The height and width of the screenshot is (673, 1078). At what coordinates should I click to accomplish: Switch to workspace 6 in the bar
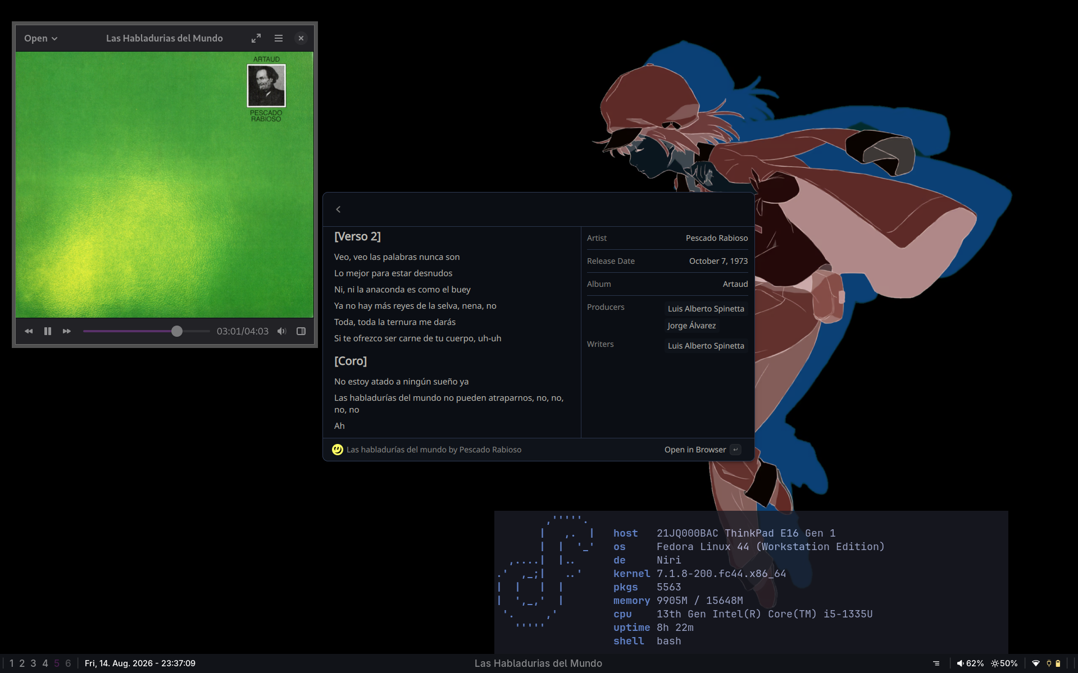point(68,663)
